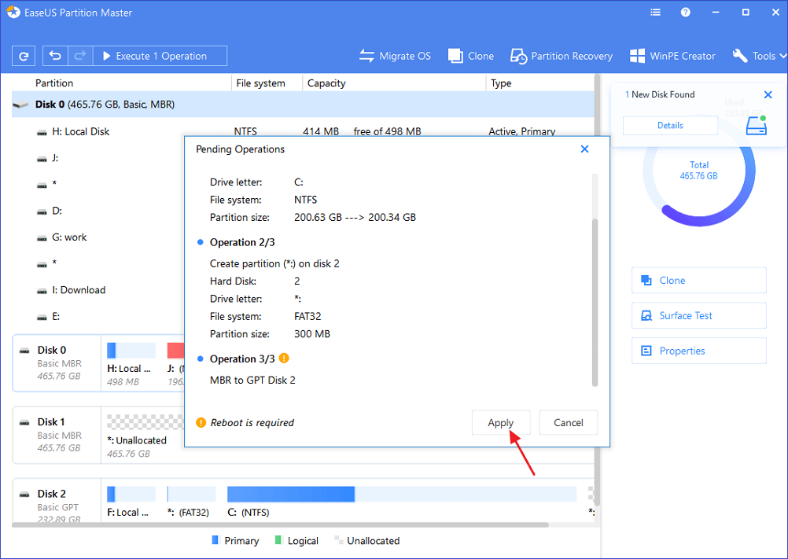Image resolution: width=788 pixels, height=559 pixels.
Task: Select the Disk 0 header row in list
Action: (x=303, y=105)
